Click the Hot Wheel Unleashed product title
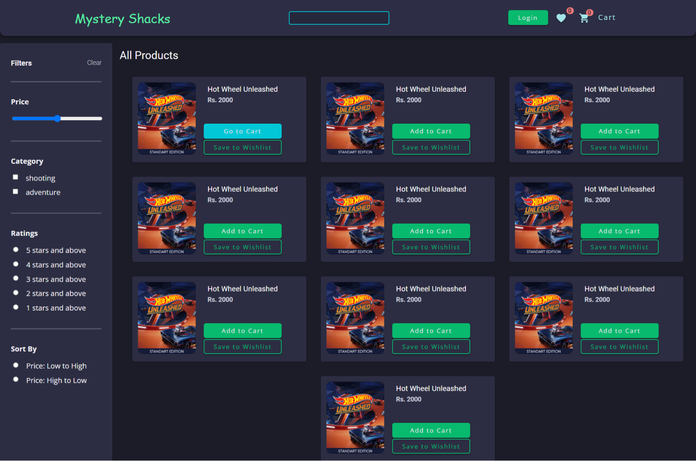 (242, 89)
